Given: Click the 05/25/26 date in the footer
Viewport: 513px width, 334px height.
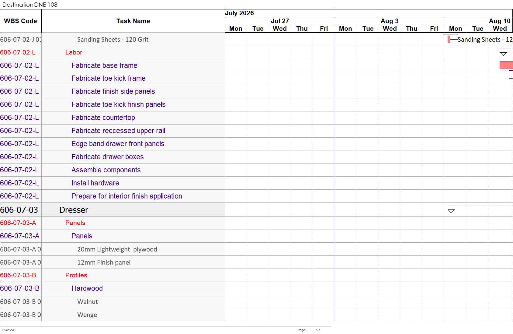Looking at the screenshot, I should click(9, 330).
